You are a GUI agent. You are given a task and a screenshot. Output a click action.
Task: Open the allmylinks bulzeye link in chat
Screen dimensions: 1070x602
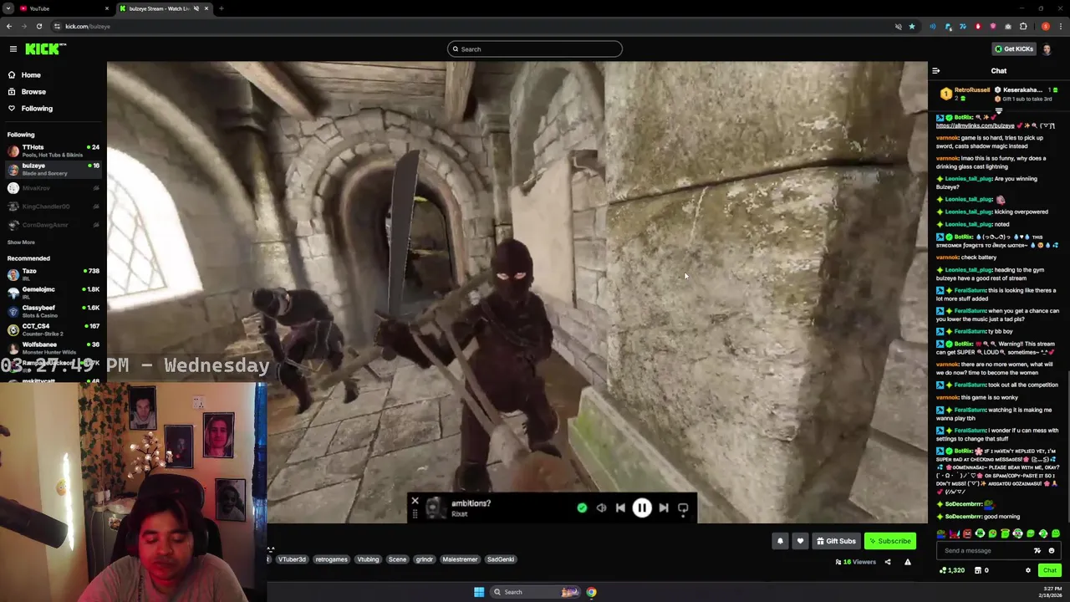(x=975, y=126)
